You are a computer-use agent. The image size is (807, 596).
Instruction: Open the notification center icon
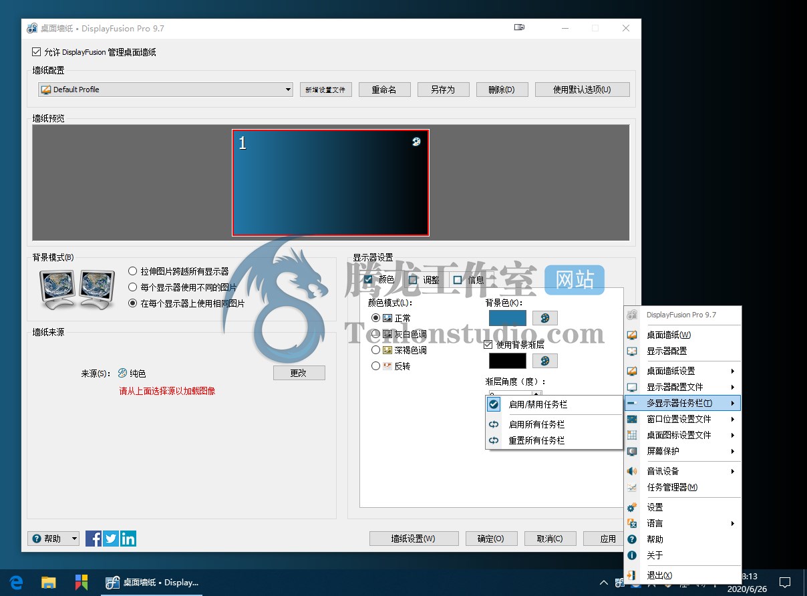coord(786,582)
